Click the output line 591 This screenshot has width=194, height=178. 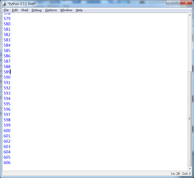click(x=7, y=83)
